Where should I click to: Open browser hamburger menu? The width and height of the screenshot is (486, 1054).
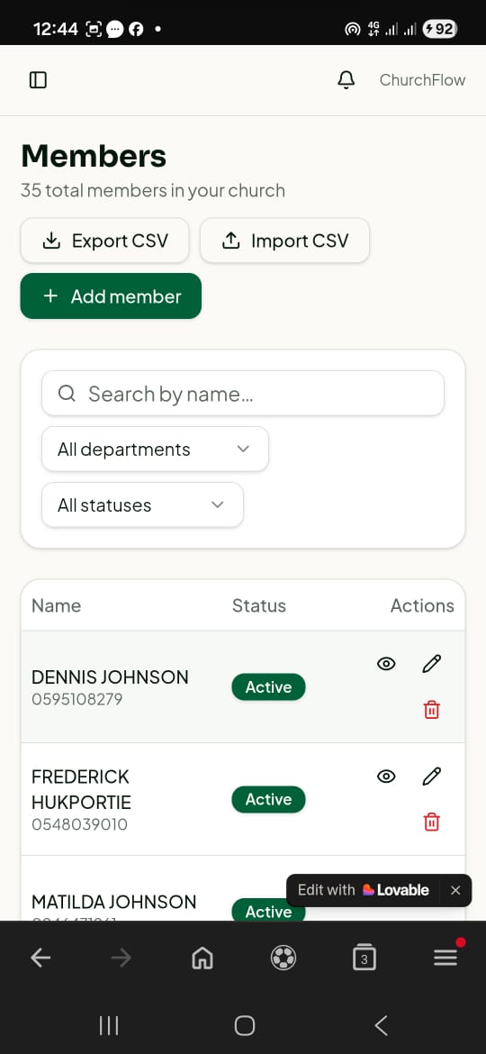point(445,957)
